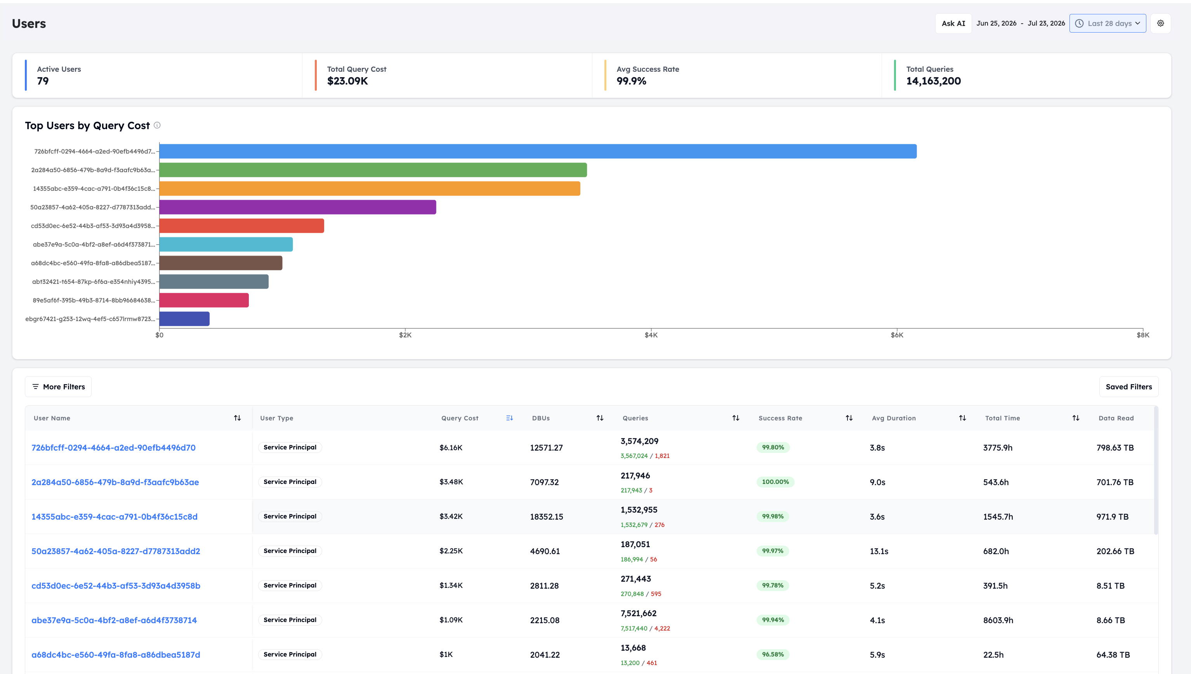
Task: Click the $6.16K query cost cell
Action: click(451, 448)
